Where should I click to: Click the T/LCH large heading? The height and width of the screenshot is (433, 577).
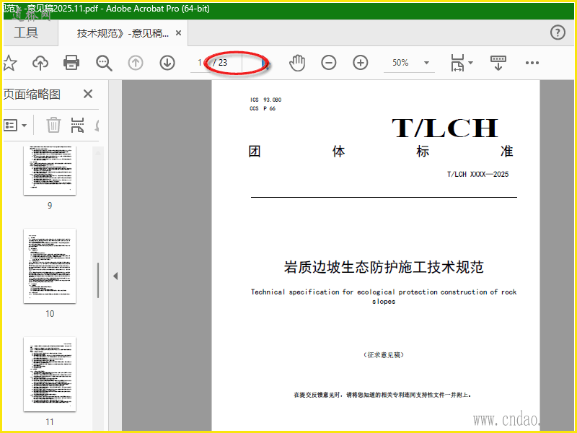(x=445, y=128)
